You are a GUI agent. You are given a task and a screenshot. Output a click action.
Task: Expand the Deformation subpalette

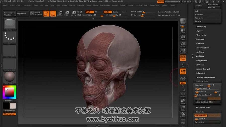[202, 48]
